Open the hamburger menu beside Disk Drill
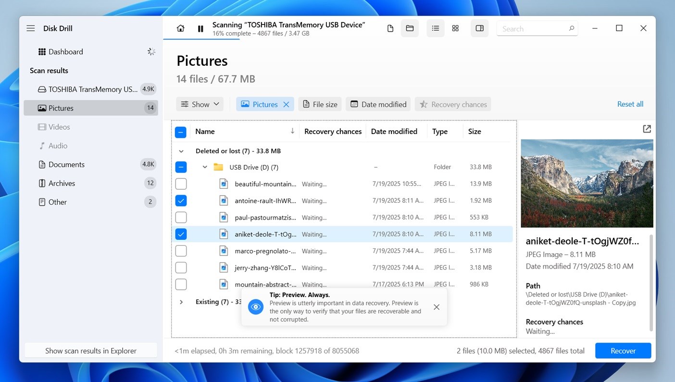 click(31, 28)
